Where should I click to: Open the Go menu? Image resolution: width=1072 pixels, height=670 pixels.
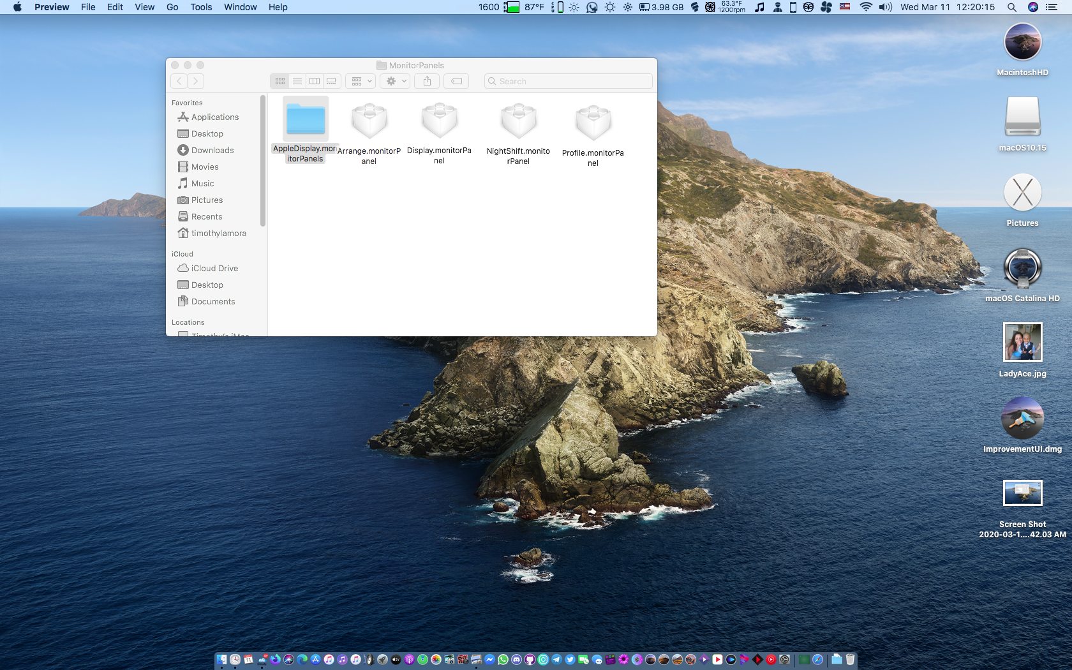[172, 7]
